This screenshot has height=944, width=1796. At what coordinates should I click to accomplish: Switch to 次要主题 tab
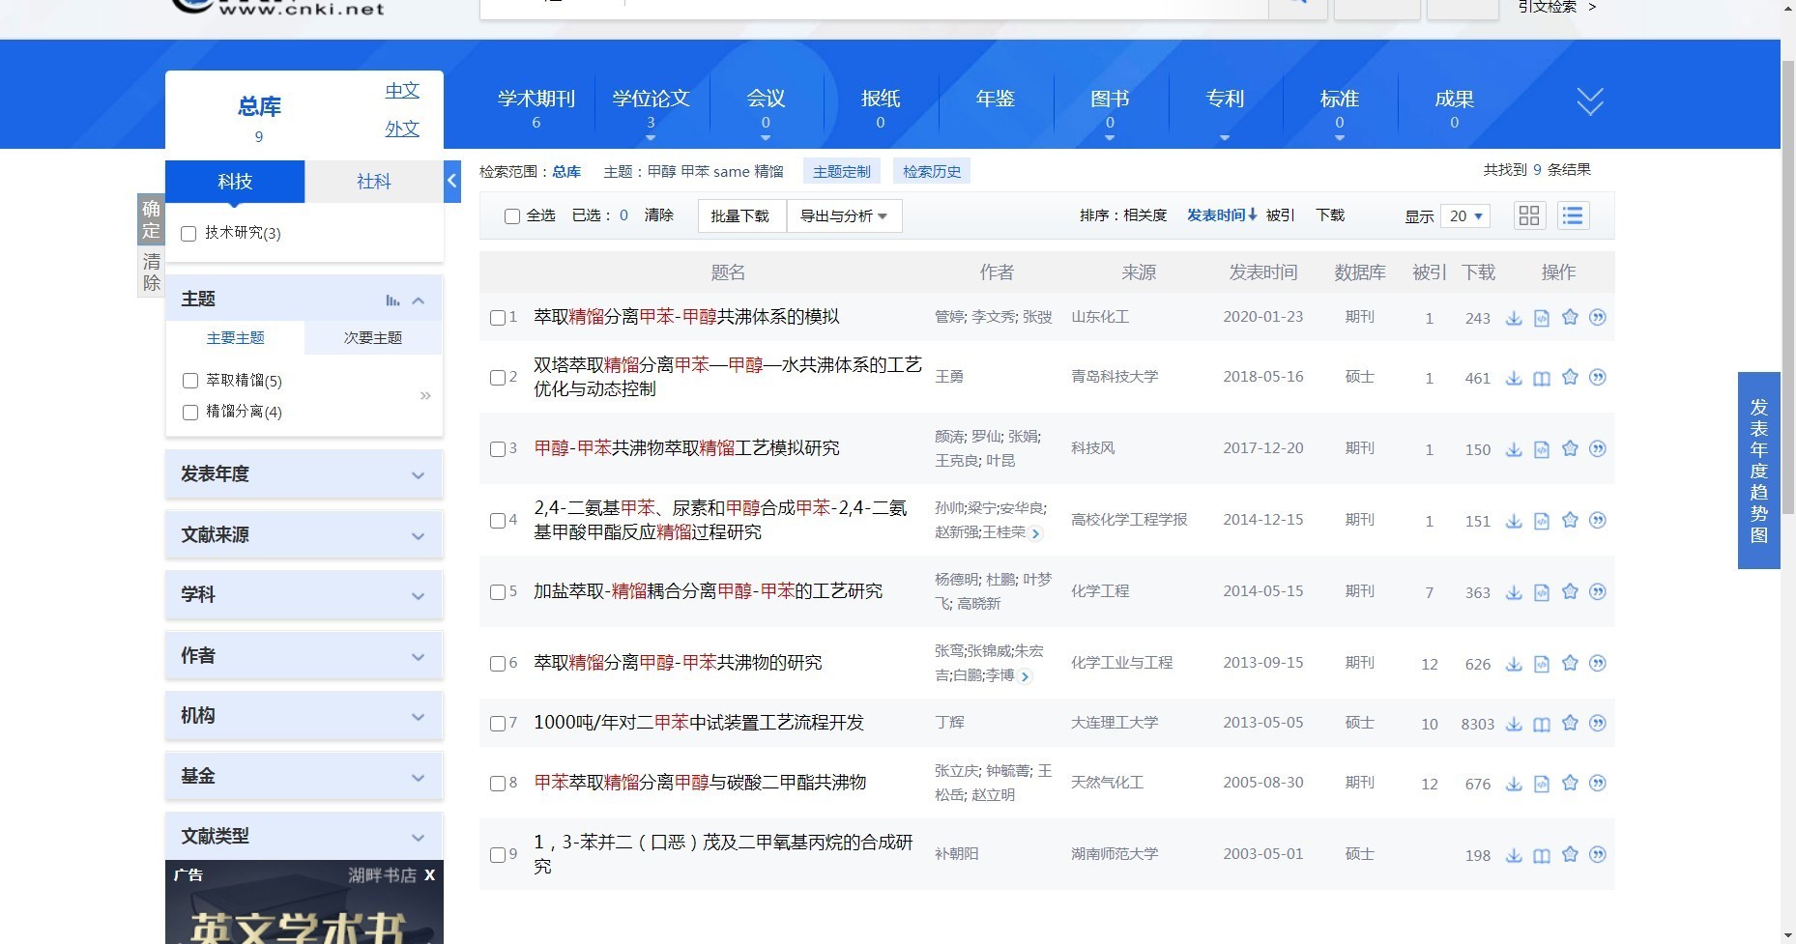coord(373,338)
